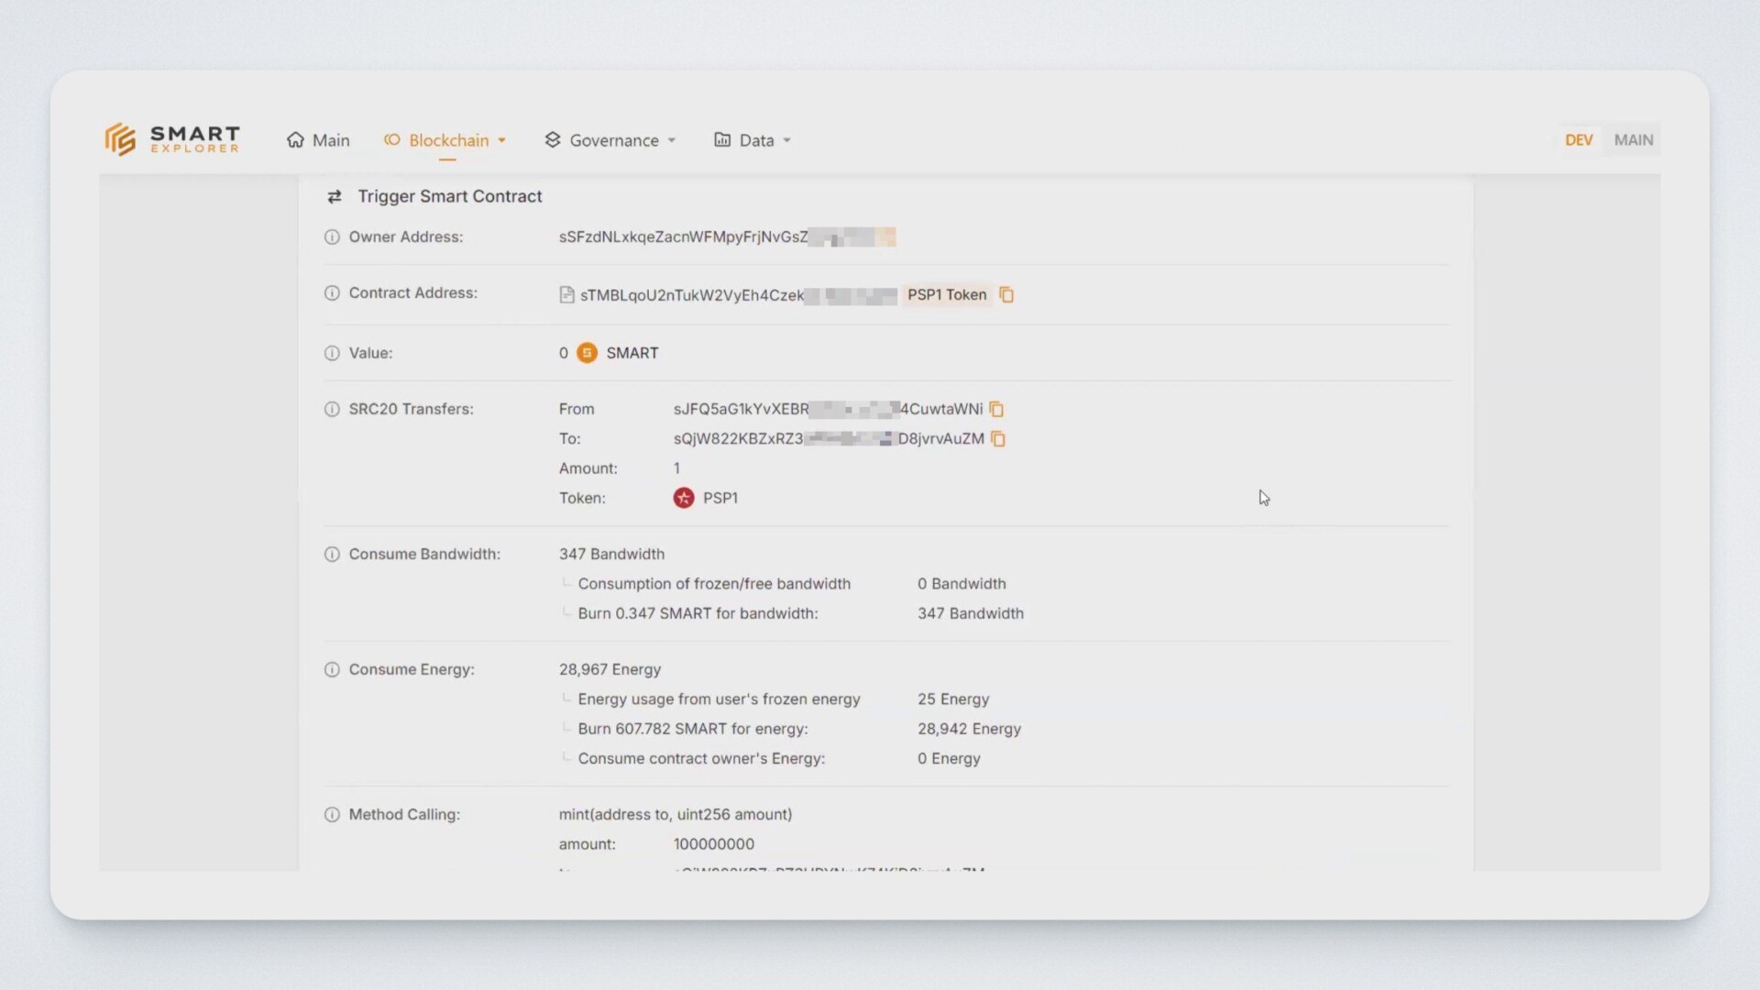
Task: Copy the SRC20 transfer To address
Action: point(998,439)
